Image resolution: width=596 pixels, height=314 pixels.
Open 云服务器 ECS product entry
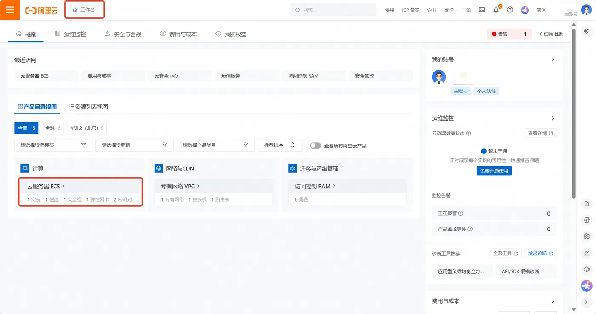46,186
